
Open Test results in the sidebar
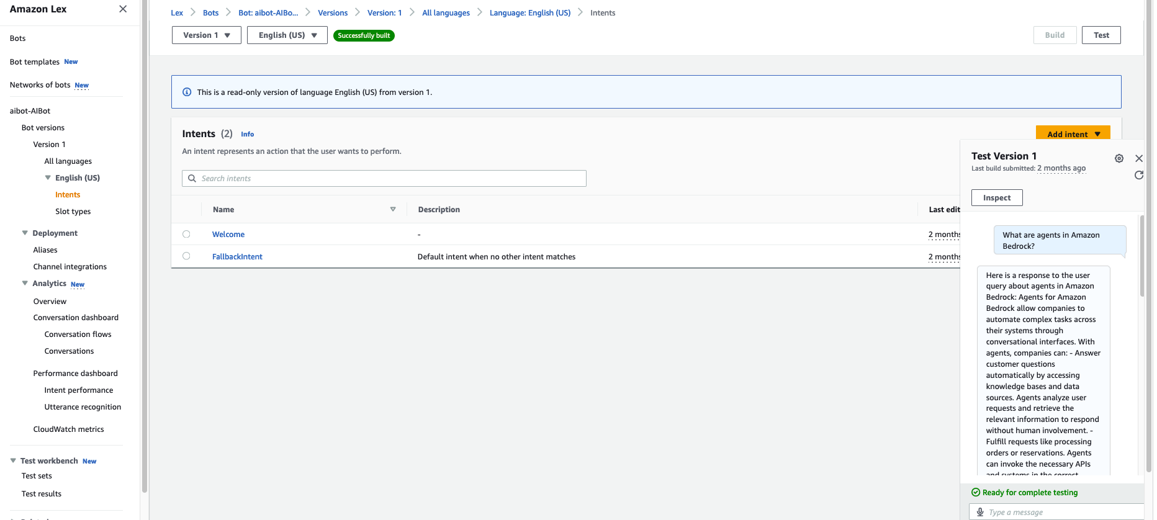coord(42,494)
